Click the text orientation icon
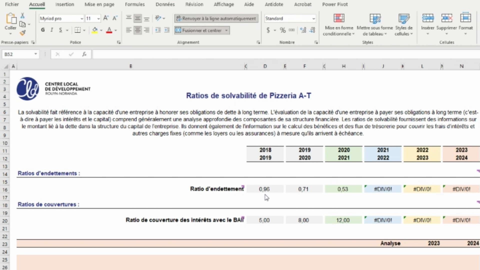This screenshot has height=270, width=480. pyautogui.click(x=158, y=18)
